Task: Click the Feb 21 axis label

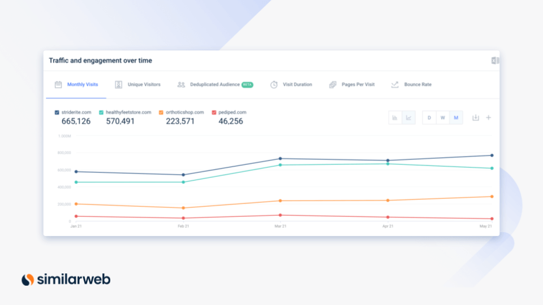Action: [183, 226]
